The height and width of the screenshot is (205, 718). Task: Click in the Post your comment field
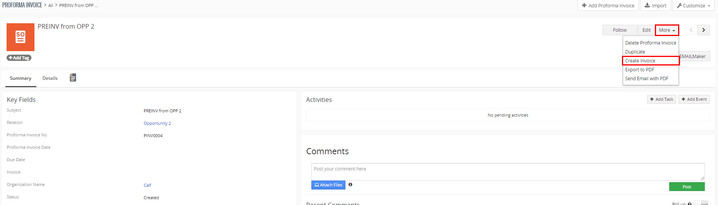(x=507, y=172)
